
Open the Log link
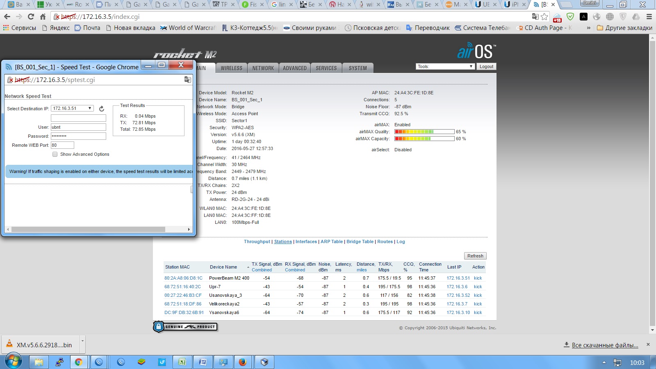click(x=401, y=241)
